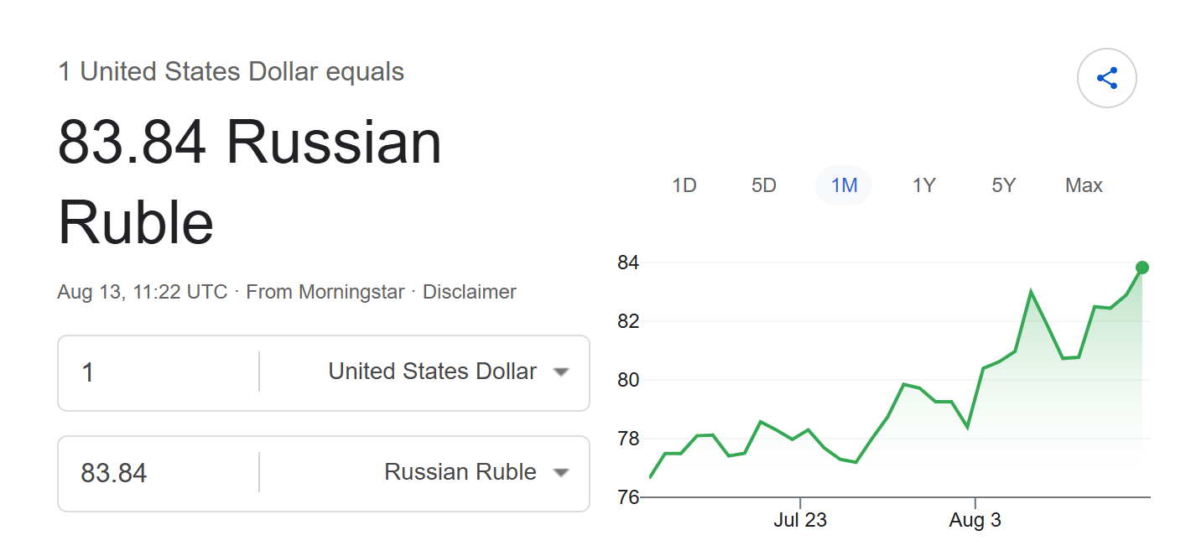Switch chart to 1D range

pos(684,185)
